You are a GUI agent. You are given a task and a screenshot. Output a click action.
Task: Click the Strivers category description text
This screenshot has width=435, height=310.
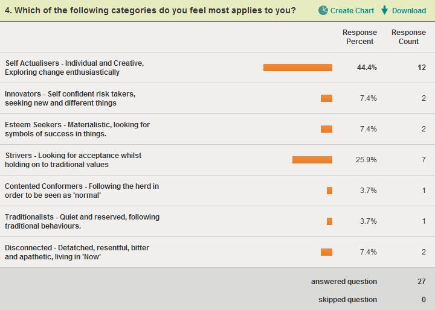[72, 160]
